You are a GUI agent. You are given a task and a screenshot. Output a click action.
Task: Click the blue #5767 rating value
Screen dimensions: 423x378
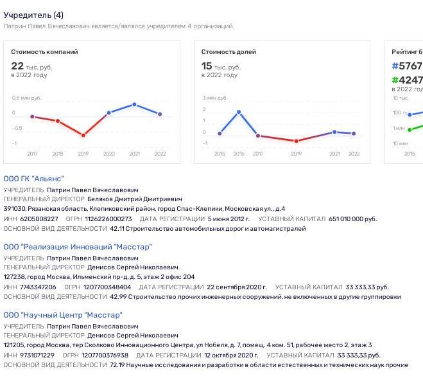pos(407,66)
